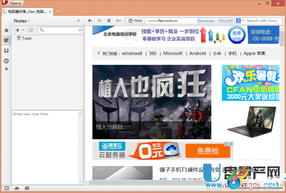Click the ad info icon on Aliyun banner
This screenshot has width=286, height=193.
(x=226, y=144)
